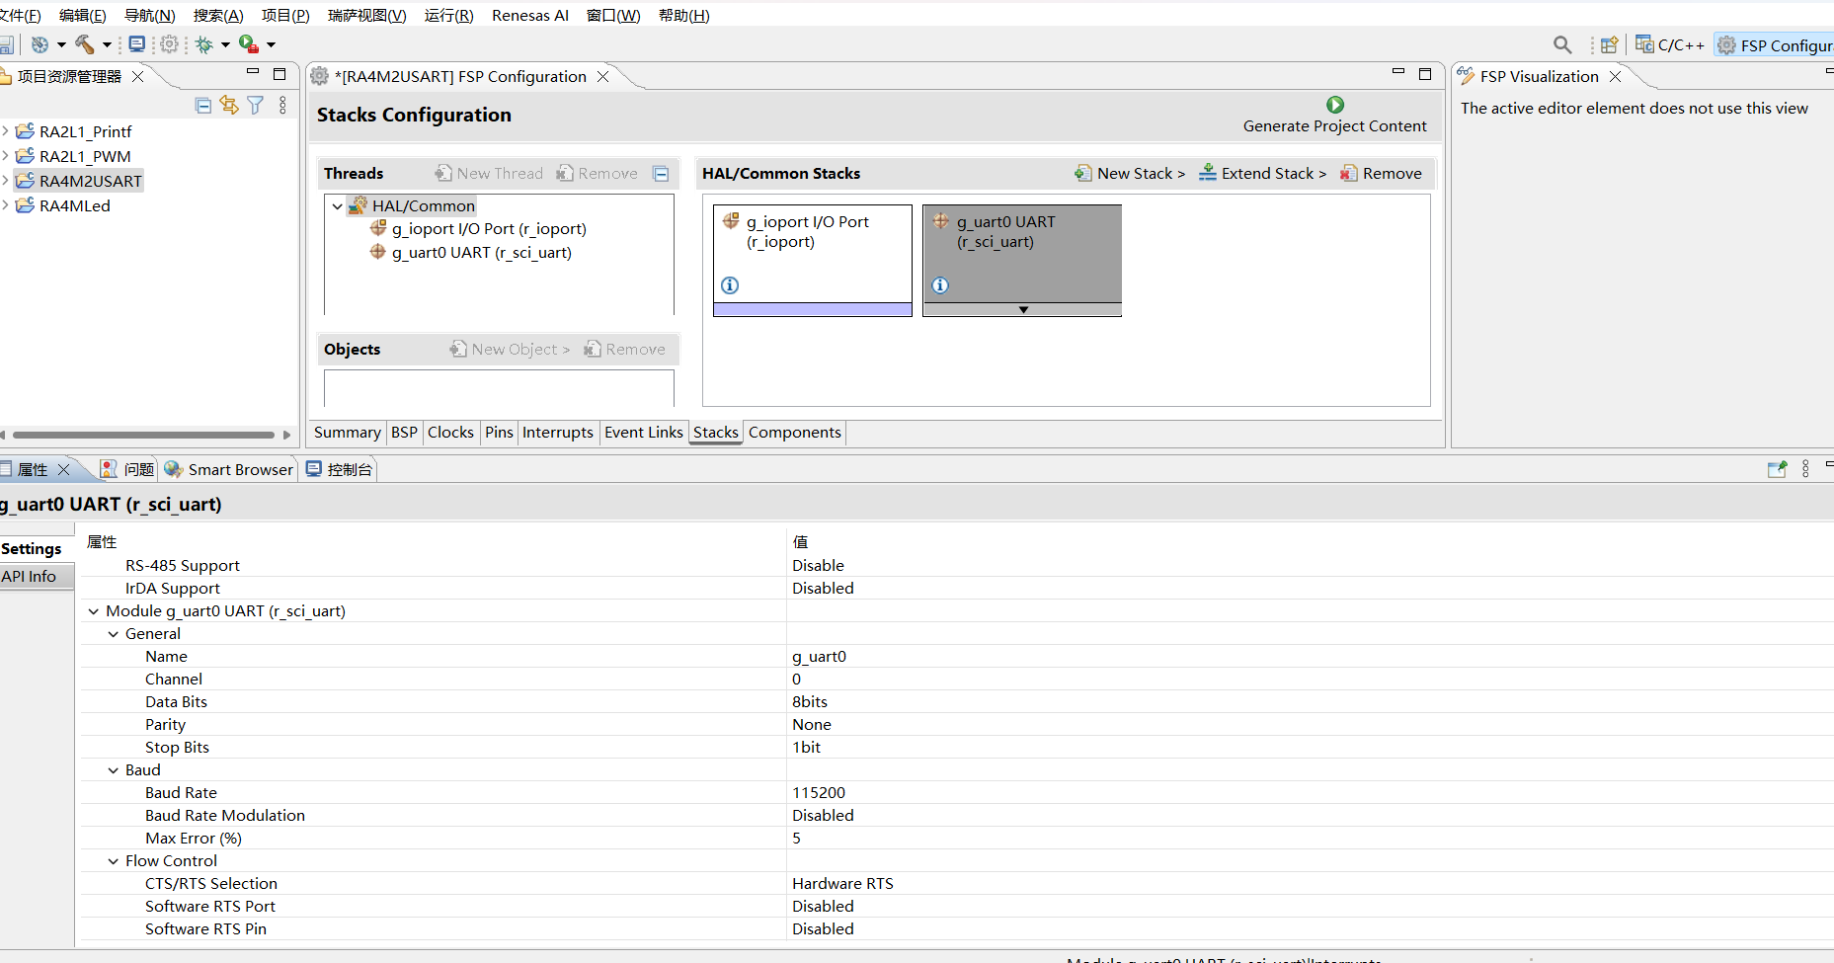Click pin property view icon in Properties panel
The height and width of the screenshot is (963, 1834).
click(1777, 469)
